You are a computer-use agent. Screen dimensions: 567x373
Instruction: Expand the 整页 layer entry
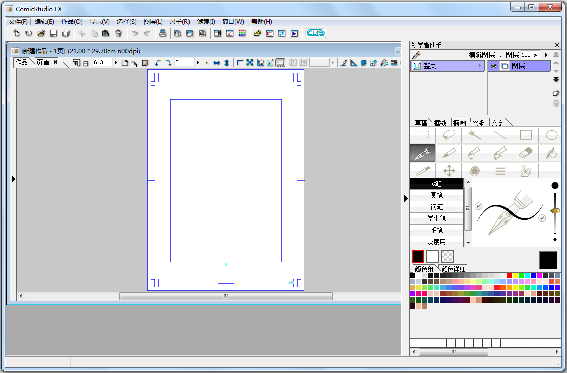pos(480,66)
